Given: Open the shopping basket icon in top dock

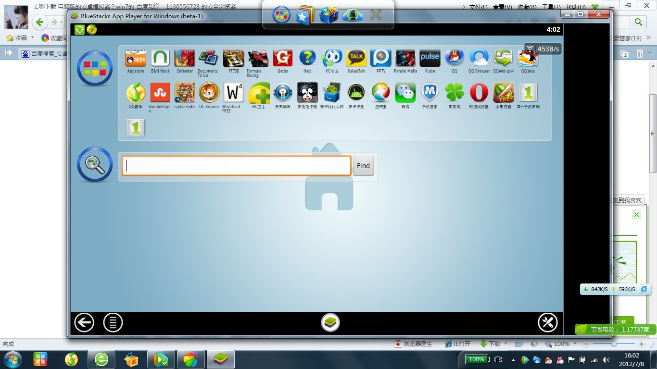Looking at the screenshot, I should click(x=329, y=15).
